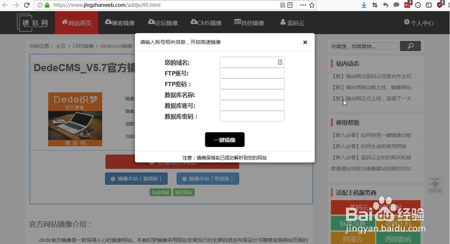450x244 pixels.
Task: Open help link 蓝码云主机的购买和使
Action: pos(372,158)
